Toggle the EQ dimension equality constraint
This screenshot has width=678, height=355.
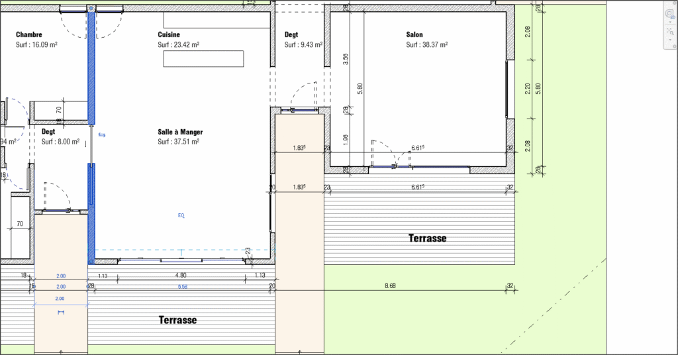(181, 215)
